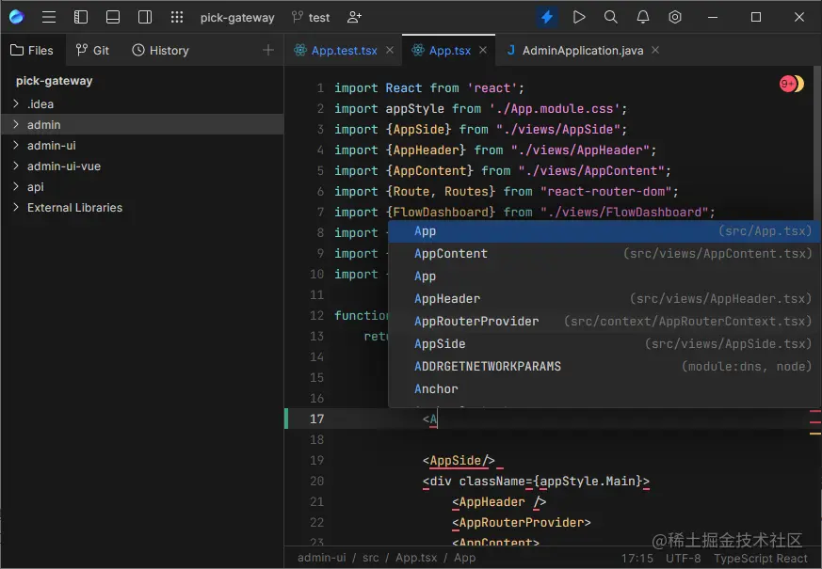Image resolution: width=822 pixels, height=569 pixels.
Task: Switch to the Files tab
Action: pyautogui.click(x=33, y=50)
